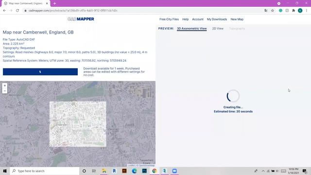Open the battery status in tray
This screenshot has height=175, width=311.
pyautogui.click(x=273, y=171)
